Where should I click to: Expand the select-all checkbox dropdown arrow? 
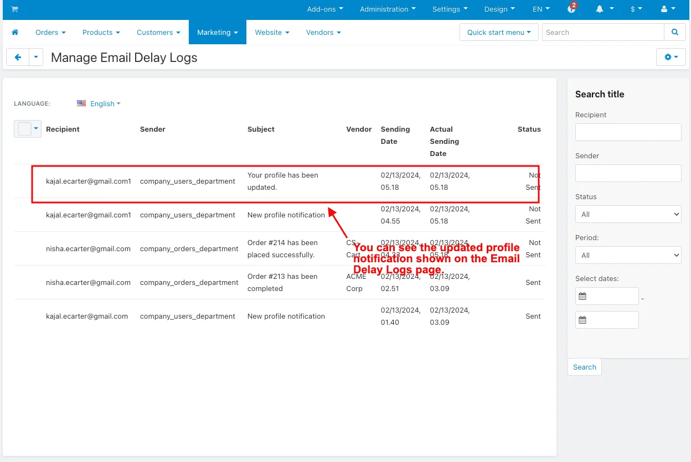coord(37,128)
